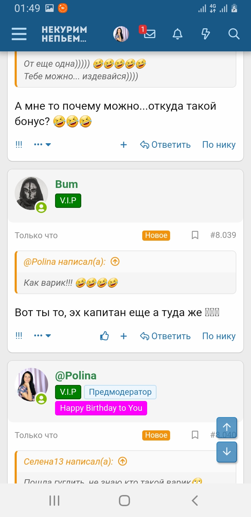
Task: Open the Bum username profile link
Action: click(66, 184)
